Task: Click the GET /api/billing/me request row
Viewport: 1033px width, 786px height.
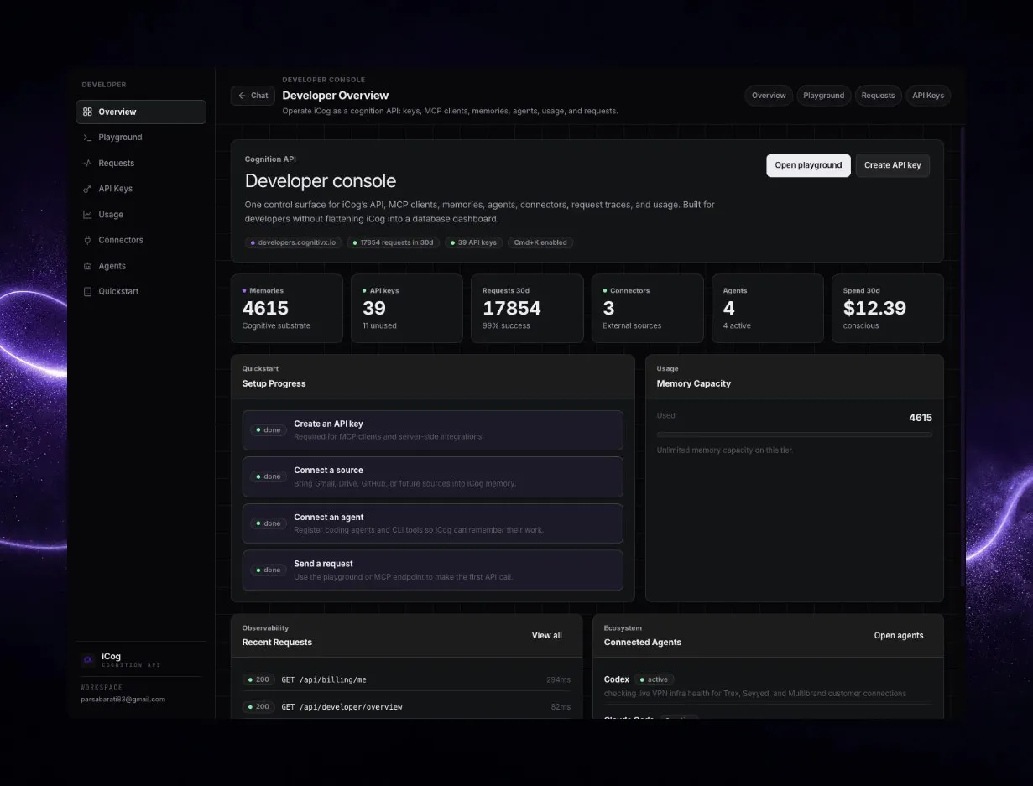Action: click(407, 679)
